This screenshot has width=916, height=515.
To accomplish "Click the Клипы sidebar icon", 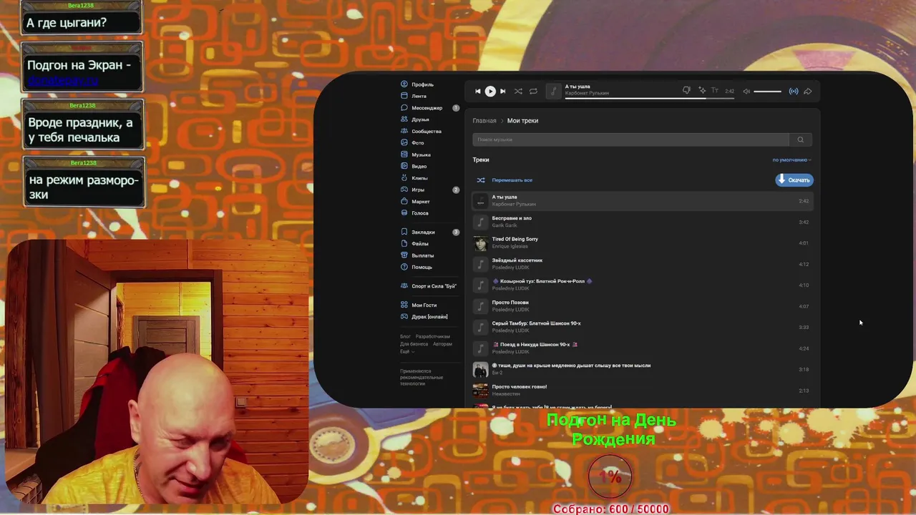I will coord(404,178).
